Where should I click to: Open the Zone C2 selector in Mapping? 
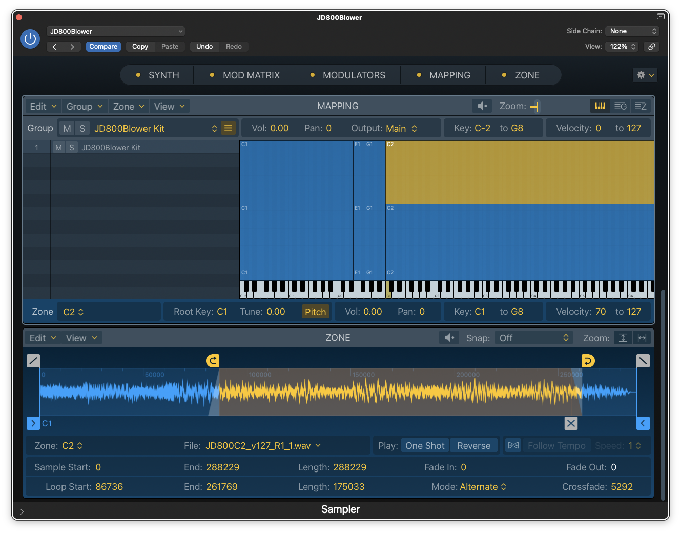(73, 312)
